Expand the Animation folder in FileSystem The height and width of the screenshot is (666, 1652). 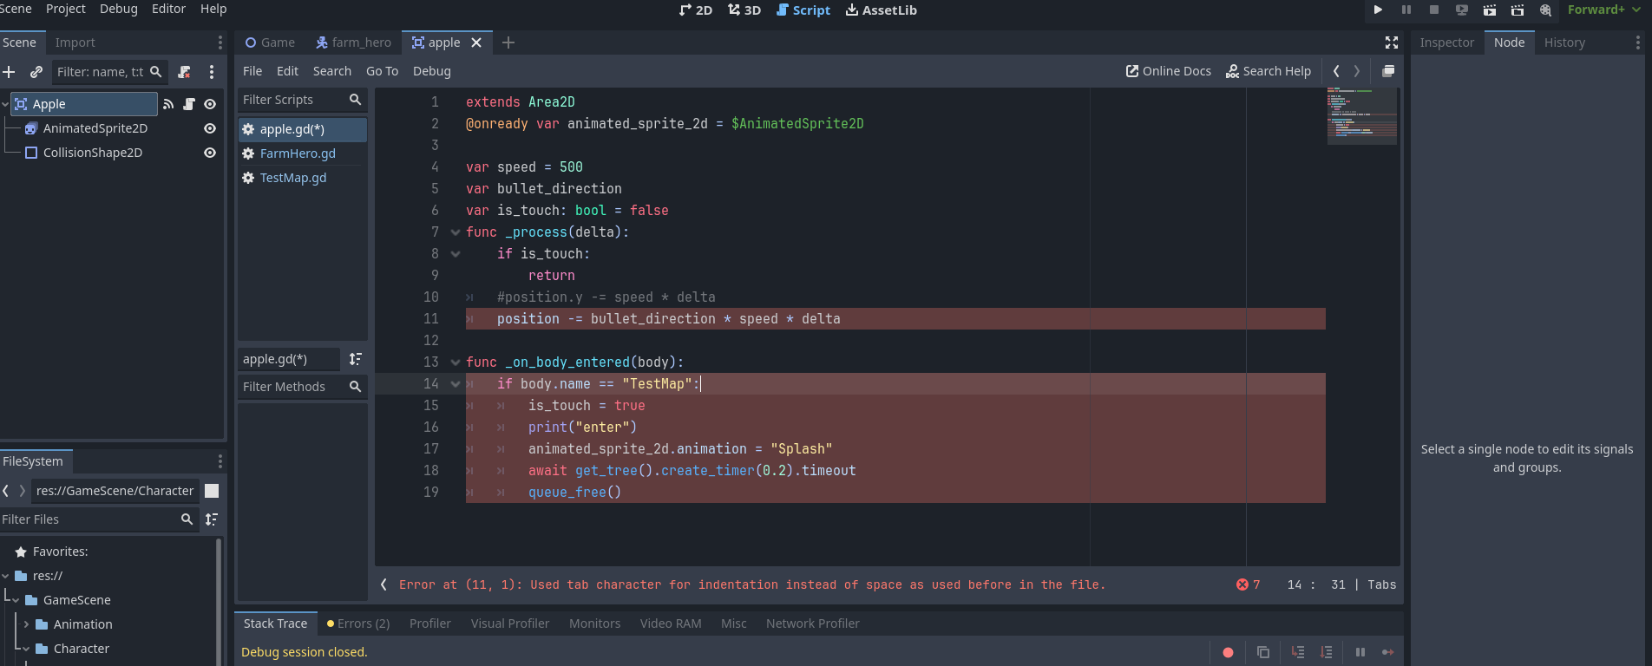coord(26,624)
